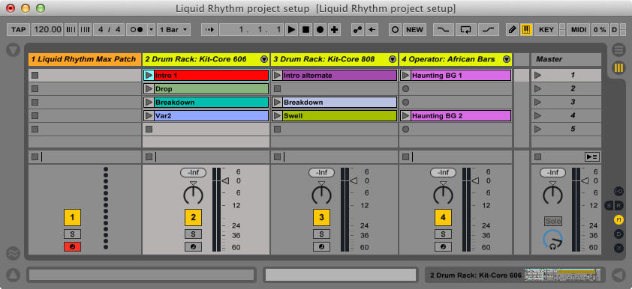This screenshot has height=289, width=632.
Task: Solo track 2 with its S button
Action: pyautogui.click(x=193, y=234)
